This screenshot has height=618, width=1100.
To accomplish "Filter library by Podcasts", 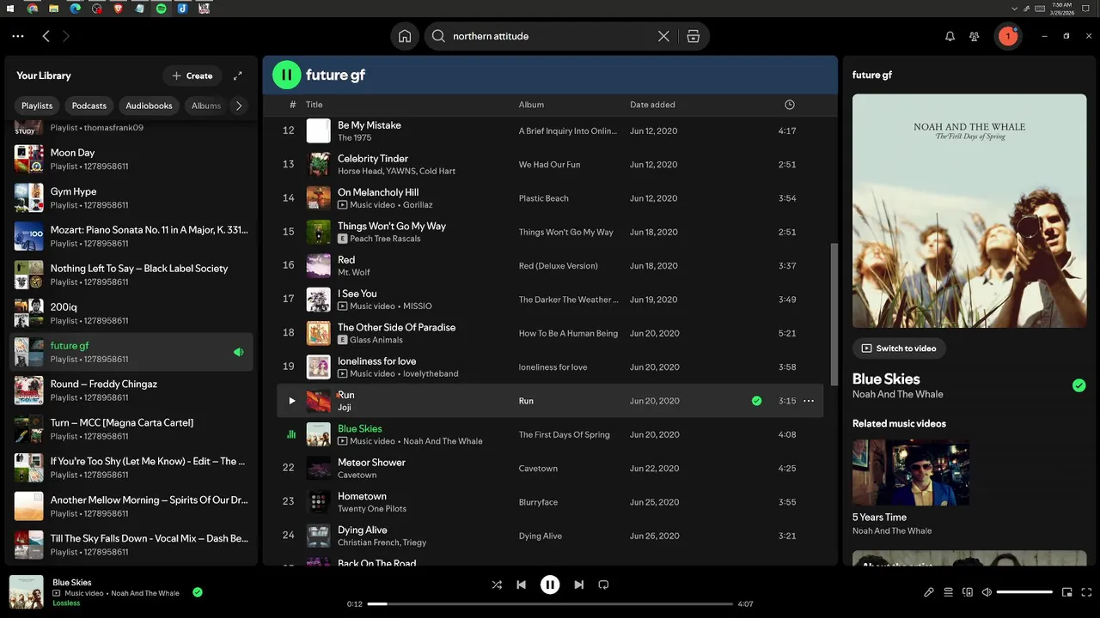I will pos(89,106).
